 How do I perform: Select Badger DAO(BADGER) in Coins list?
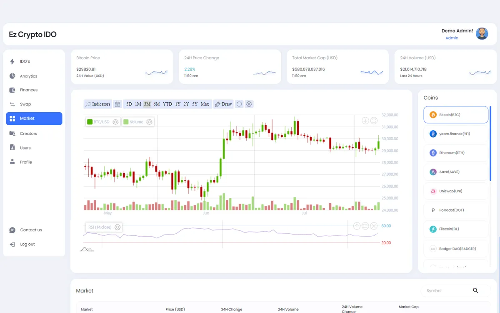456,249
